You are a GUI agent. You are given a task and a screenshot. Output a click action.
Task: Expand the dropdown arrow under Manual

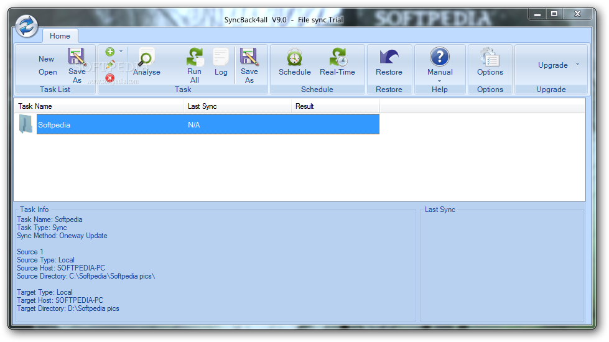pyautogui.click(x=440, y=81)
